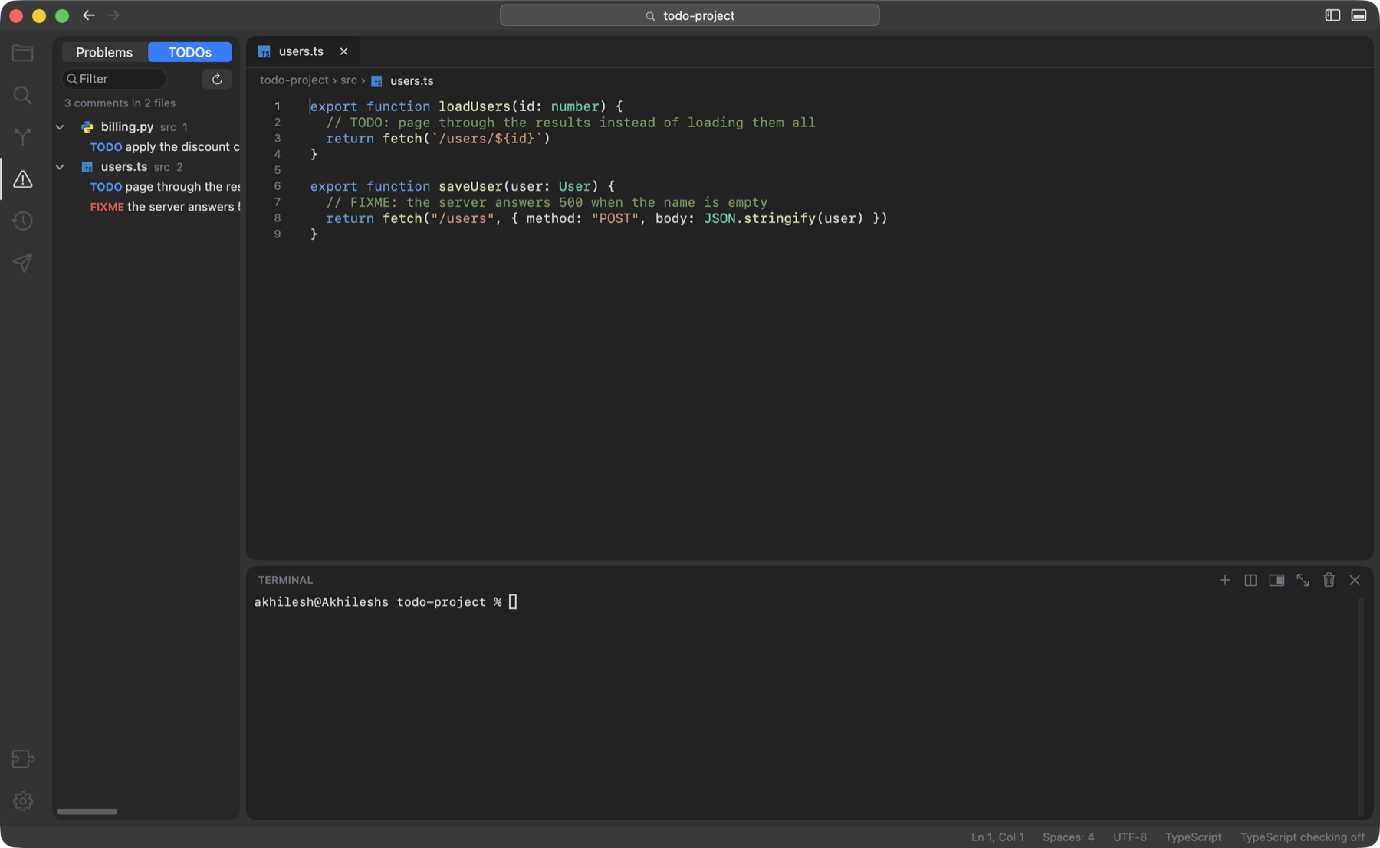
Task: Click the Filter input field
Action: [114, 79]
